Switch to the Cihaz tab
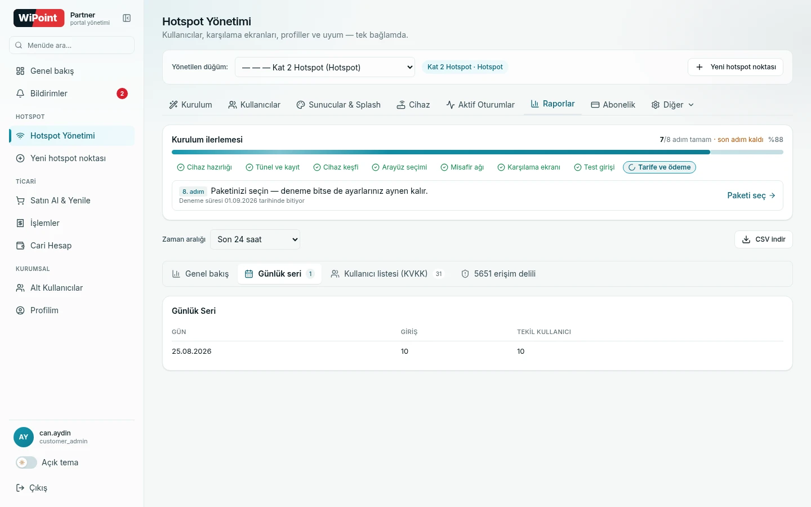This screenshot has width=811, height=507. point(413,105)
